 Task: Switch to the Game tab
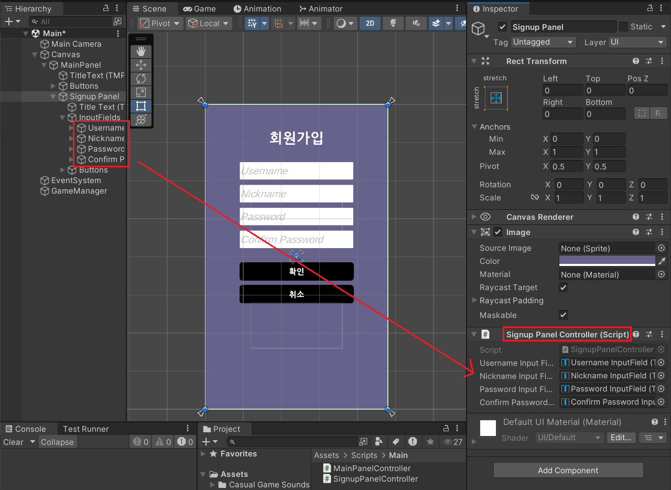click(x=200, y=8)
